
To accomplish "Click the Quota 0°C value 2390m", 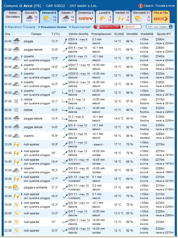I will [160, 39].
